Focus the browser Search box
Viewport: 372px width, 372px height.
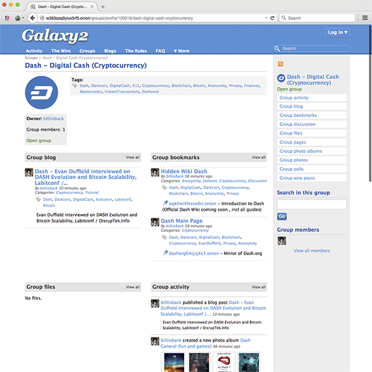coord(317,18)
